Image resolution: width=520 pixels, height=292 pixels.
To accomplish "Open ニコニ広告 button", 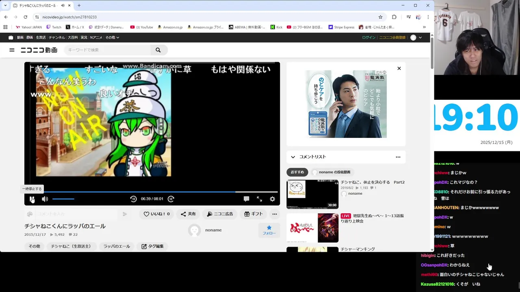I will [220, 214].
